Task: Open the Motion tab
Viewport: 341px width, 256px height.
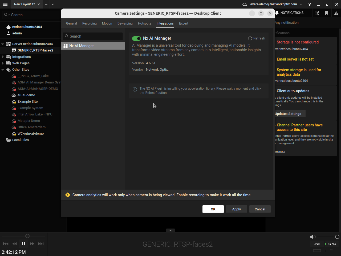Action: pos(107,23)
